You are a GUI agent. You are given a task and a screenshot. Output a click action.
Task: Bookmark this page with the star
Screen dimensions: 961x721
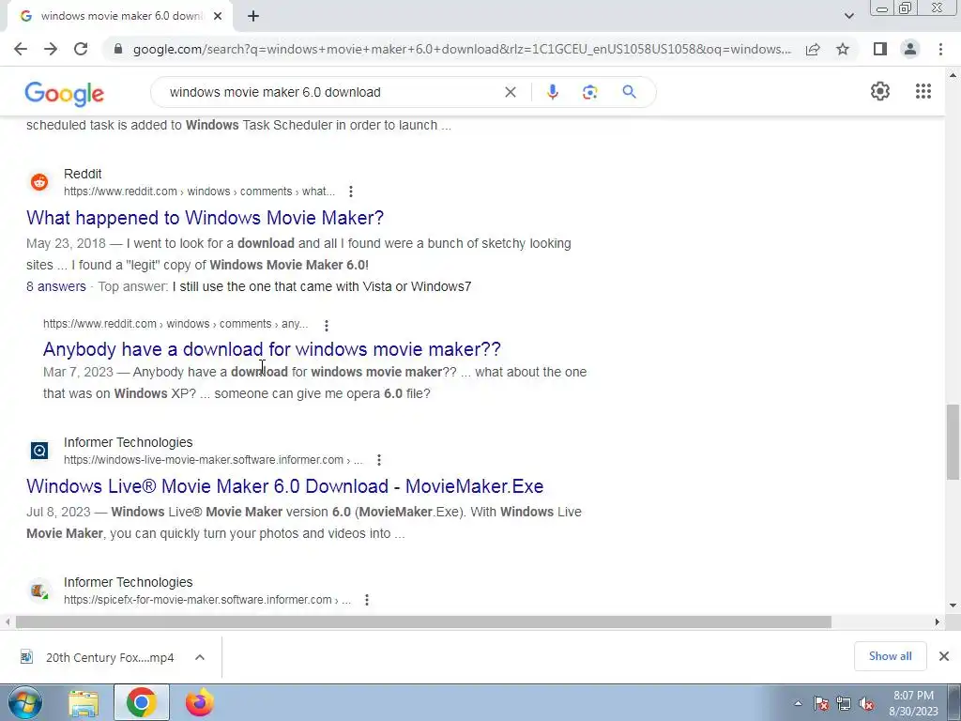pos(843,49)
